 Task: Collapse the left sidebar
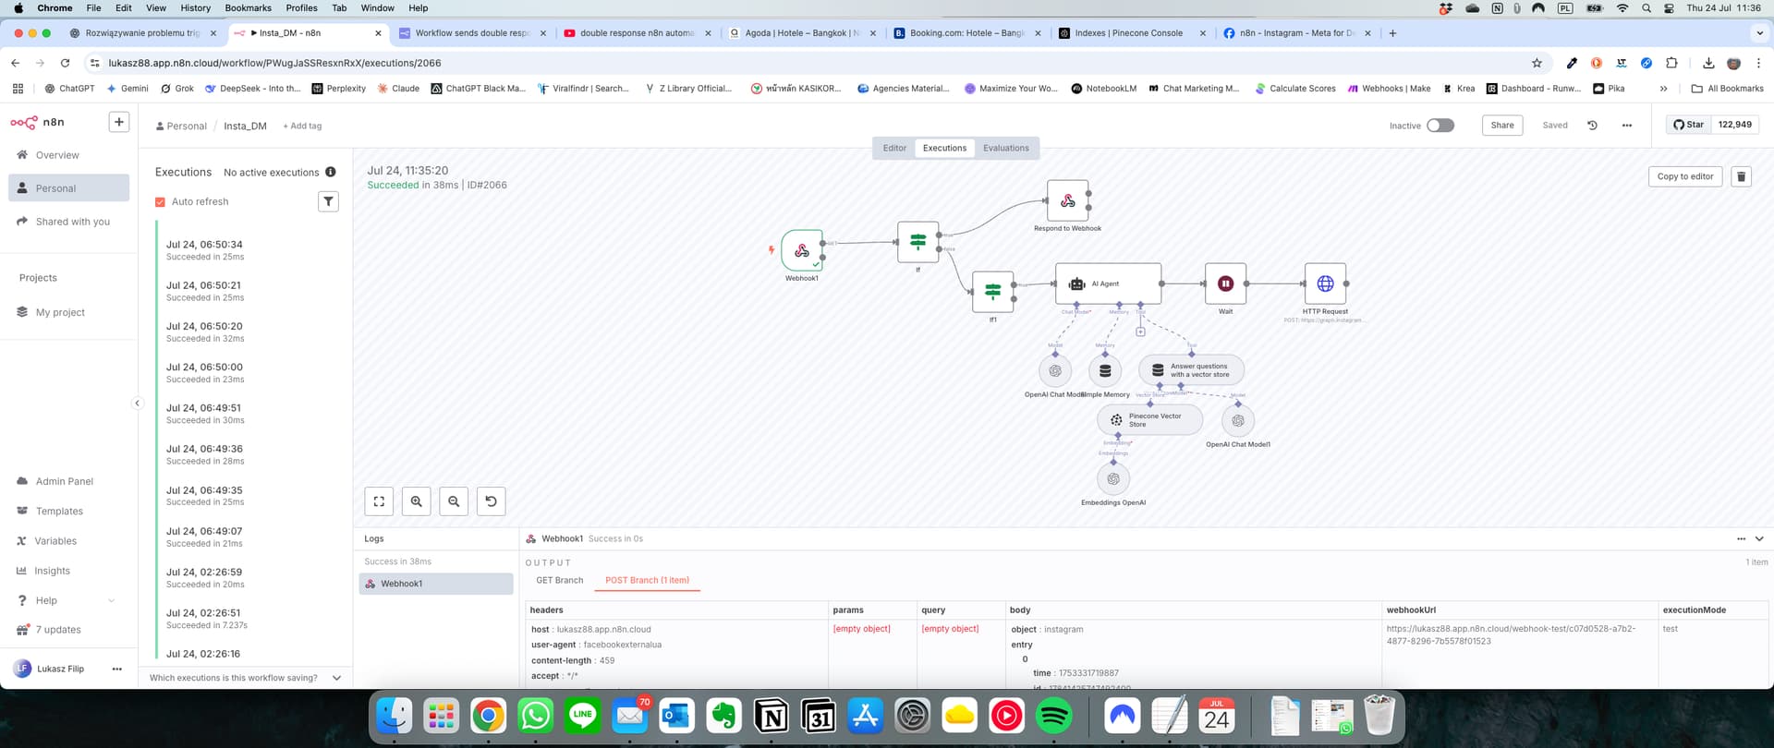coord(138,403)
